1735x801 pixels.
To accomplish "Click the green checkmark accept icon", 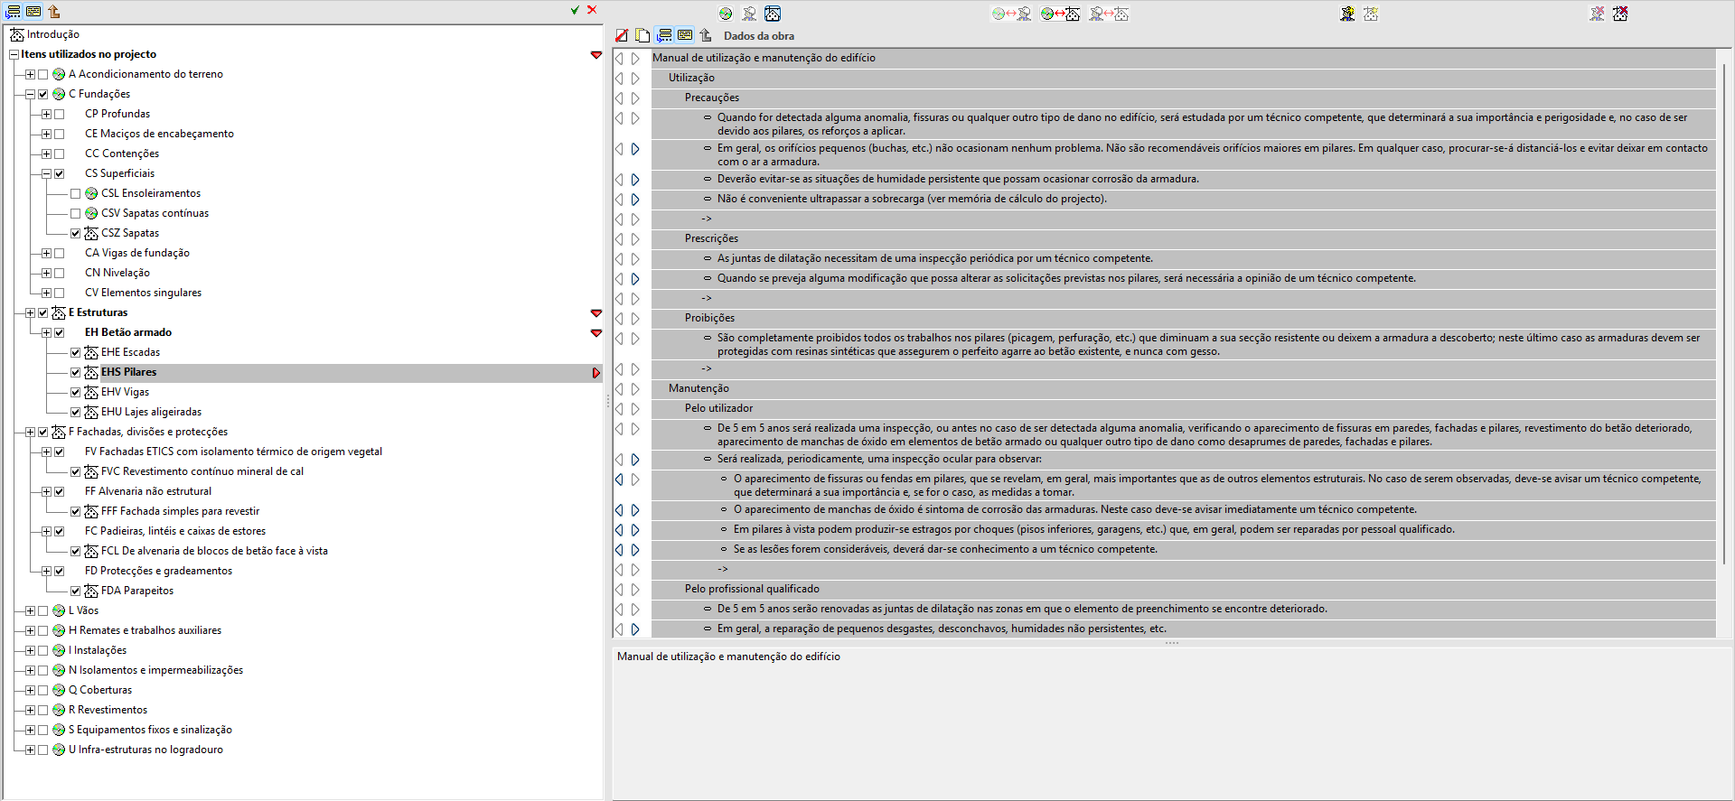I will click(575, 10).
